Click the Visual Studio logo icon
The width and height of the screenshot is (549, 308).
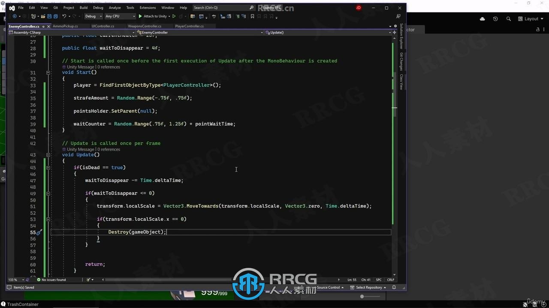point(12,8)
